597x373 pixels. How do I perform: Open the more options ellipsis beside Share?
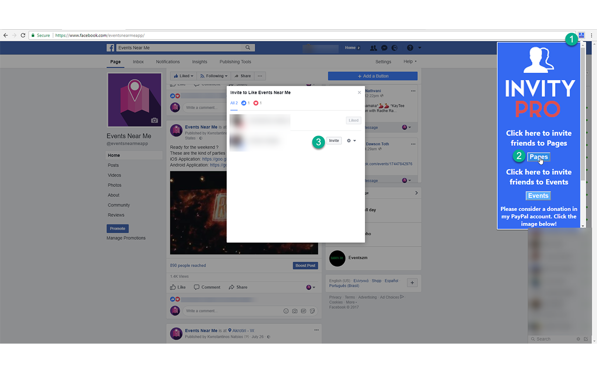[x=260, y=76]
